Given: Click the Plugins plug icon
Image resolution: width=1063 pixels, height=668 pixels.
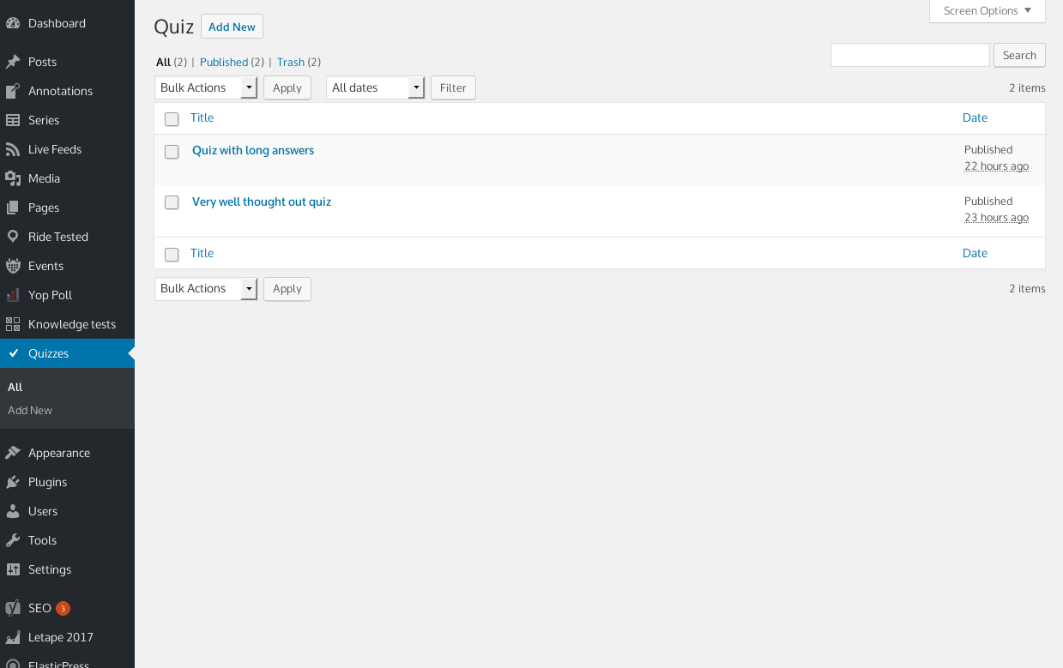Looking at the screenshot, I should click(x=13, y=482).
